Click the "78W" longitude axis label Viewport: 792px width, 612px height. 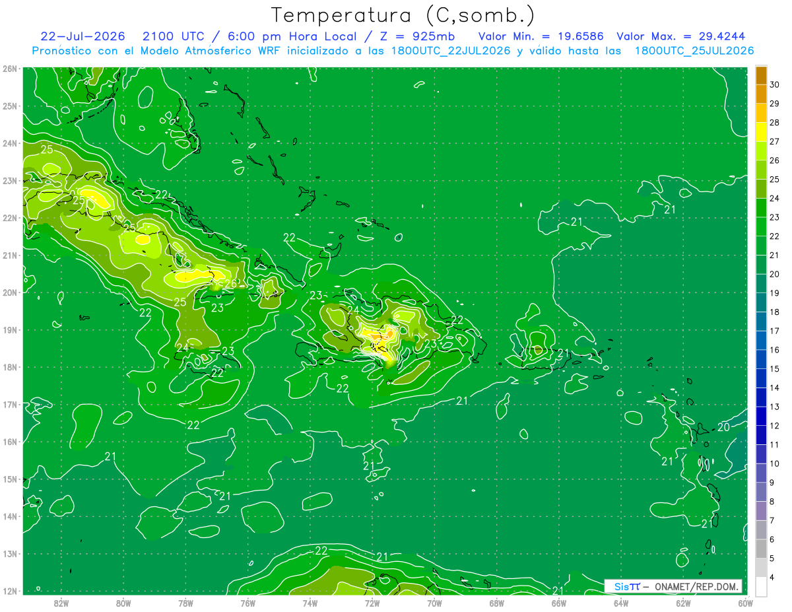click(x=185, y=603)
